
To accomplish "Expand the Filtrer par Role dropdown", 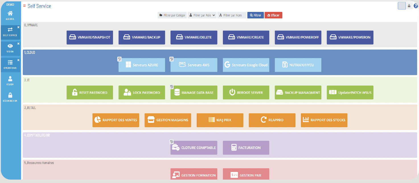I will click(202, 15).
